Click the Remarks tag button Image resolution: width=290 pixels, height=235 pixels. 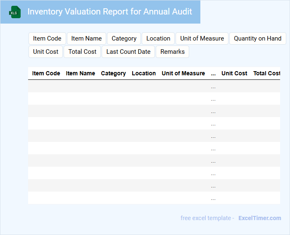click(x=172, y=52)
